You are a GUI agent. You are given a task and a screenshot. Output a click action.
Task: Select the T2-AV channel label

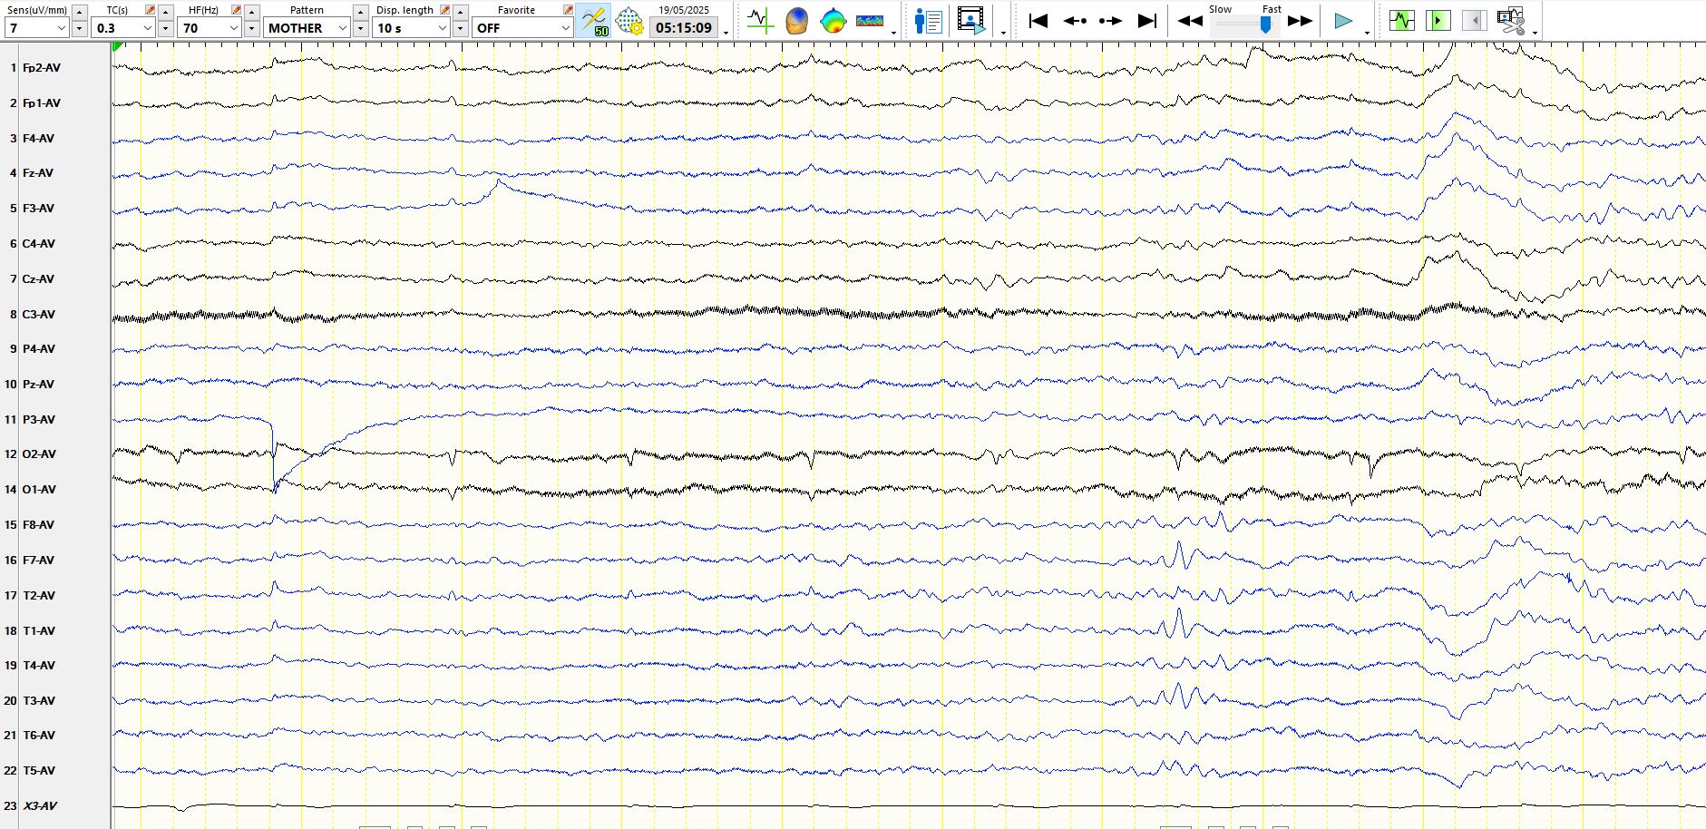(38, 596)
